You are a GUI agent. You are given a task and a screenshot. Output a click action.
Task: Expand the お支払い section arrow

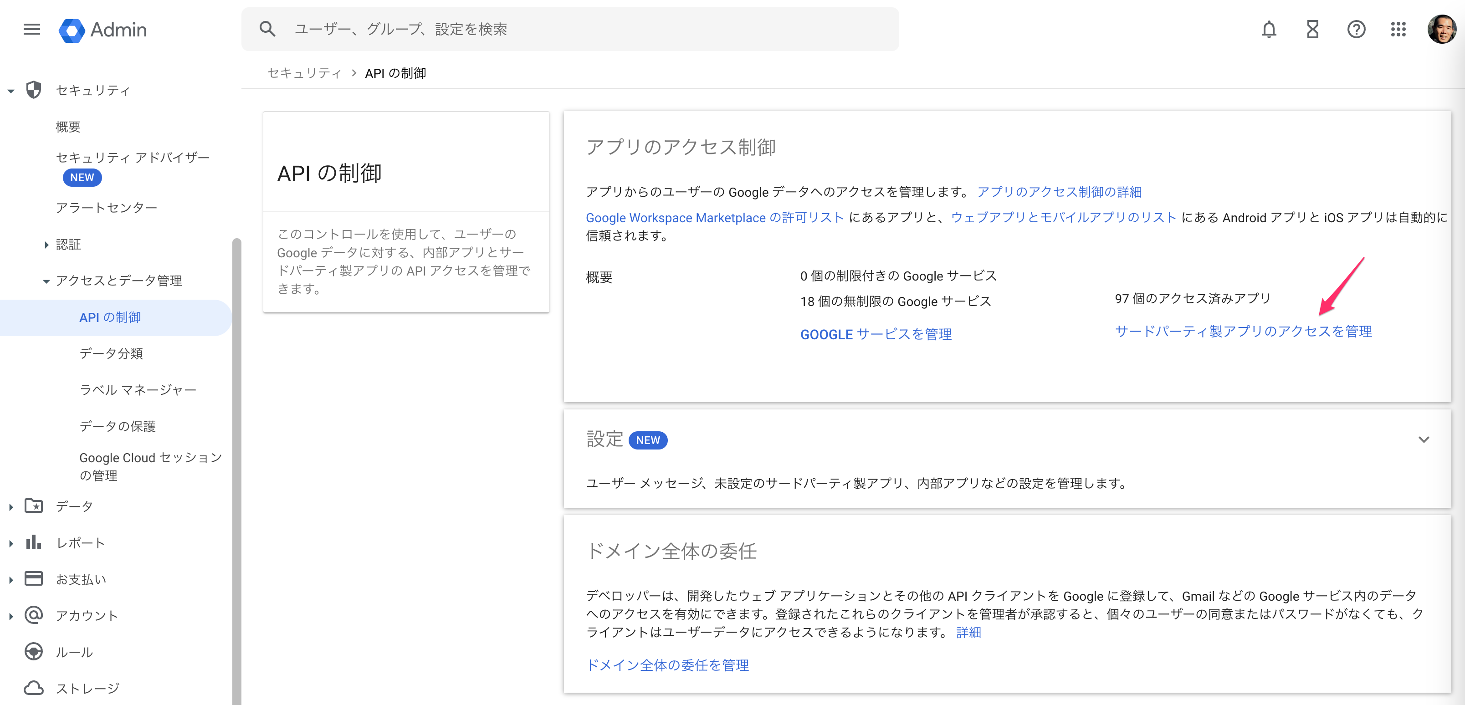11,580
